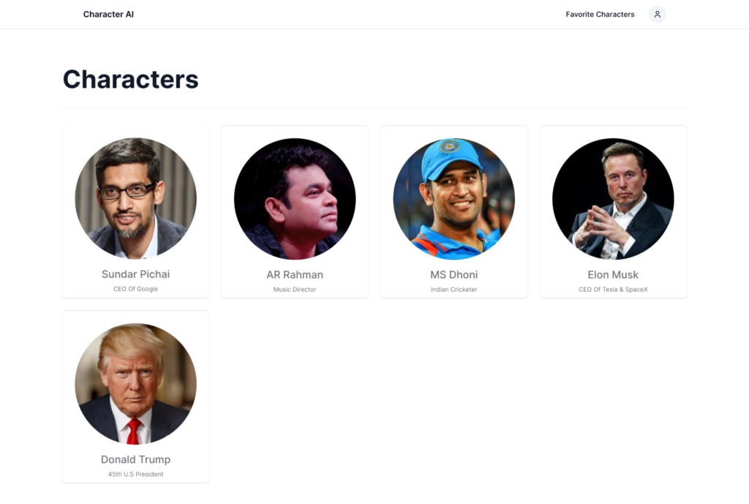Click the Sundar Pichai name label
This screenshot has width=749, height=504.
(135, 274)
